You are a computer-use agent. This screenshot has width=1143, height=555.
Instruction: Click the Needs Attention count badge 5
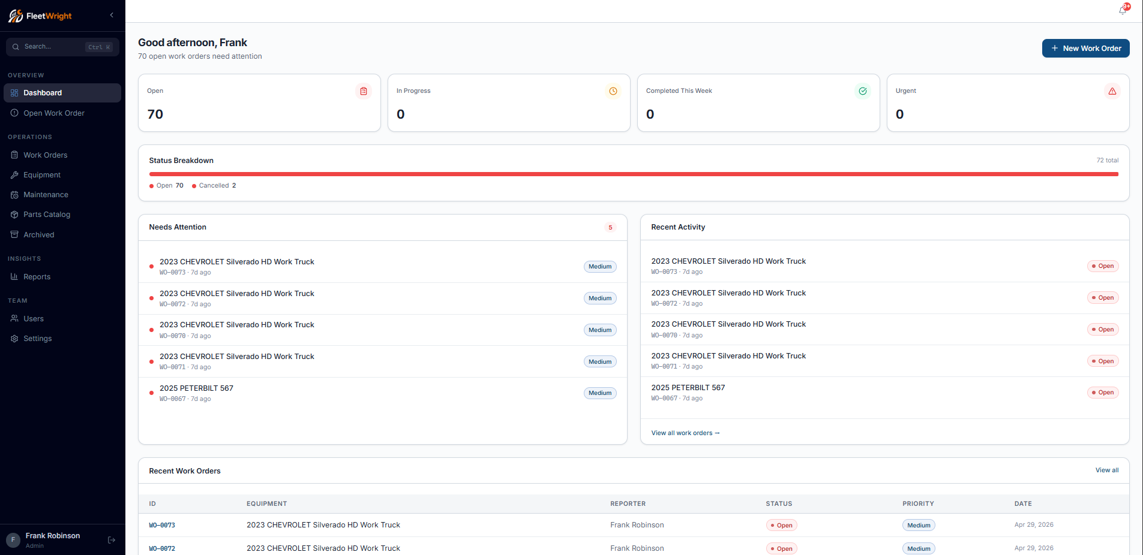610,228
